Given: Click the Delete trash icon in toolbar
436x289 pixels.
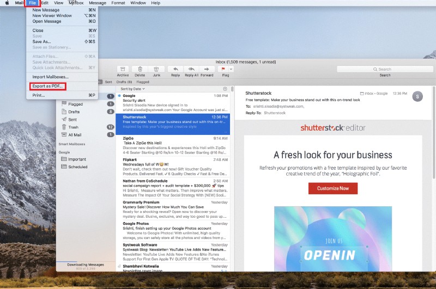Looking at the screenshot, I should click(x=140, y=69).
